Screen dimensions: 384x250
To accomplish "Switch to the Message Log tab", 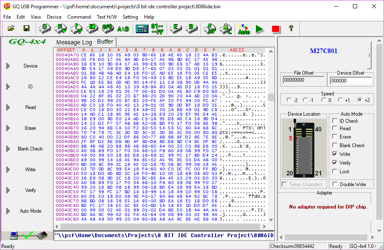I will click(x=74, y=42).
